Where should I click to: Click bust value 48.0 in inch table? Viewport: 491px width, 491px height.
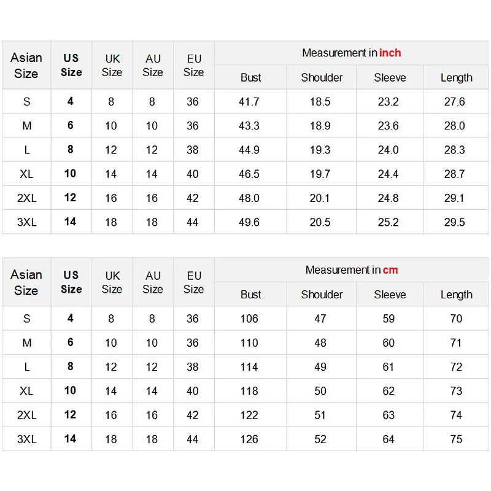click(249, 198)
